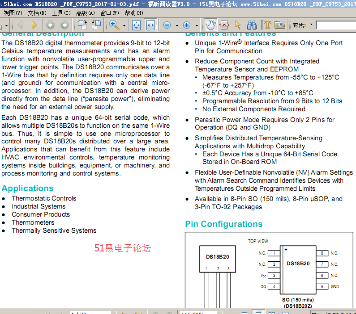356x314 pixels.
Task: Click the Thermally Sensitive Systems item
Action: (54, 230)
